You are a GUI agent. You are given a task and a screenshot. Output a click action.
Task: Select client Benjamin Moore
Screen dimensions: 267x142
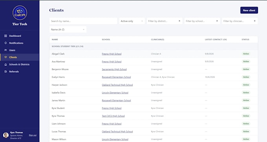click(x=60, y=69)
